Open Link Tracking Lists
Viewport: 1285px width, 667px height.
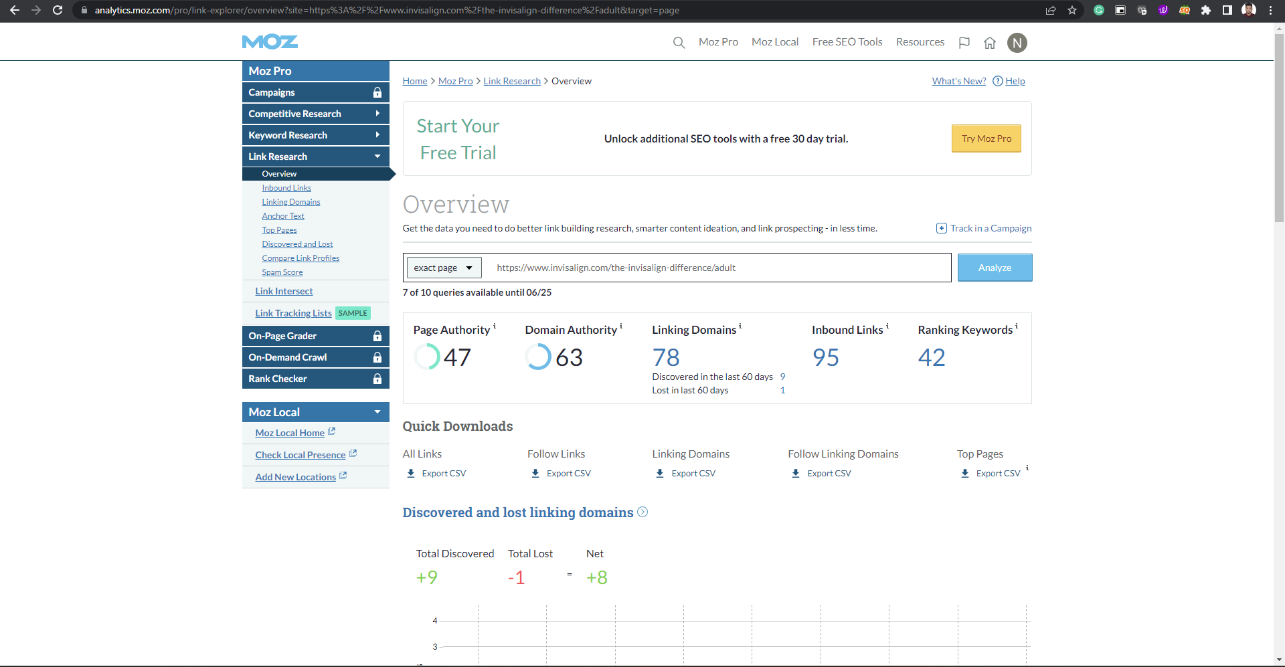pyautogui.click(x=293, y=313)
